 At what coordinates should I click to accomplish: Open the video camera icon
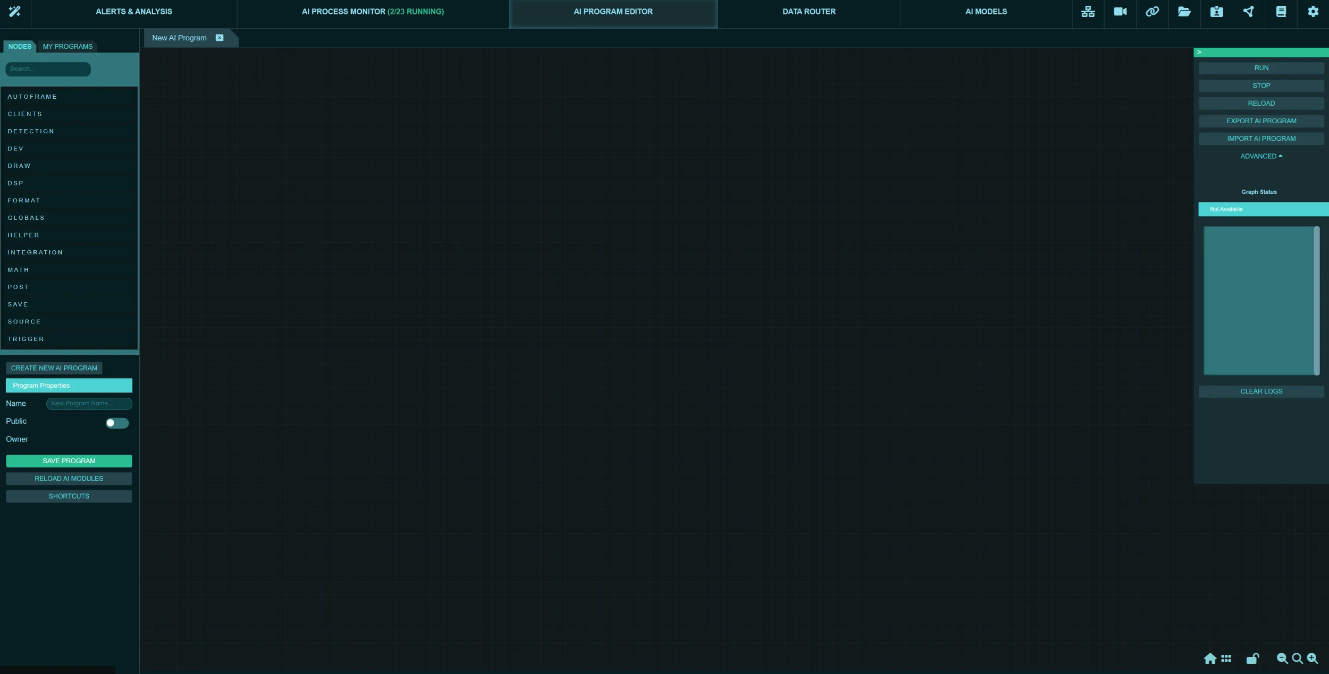coord(1120,12)
